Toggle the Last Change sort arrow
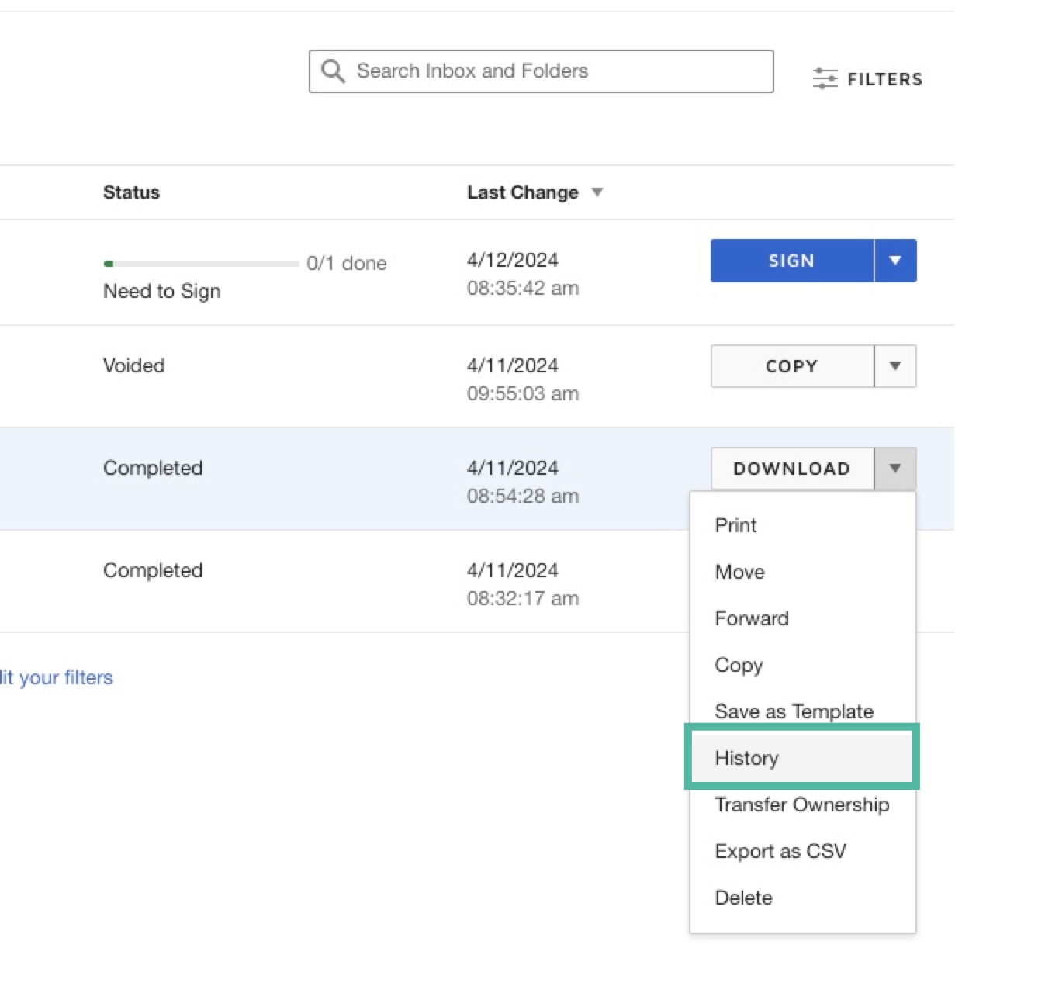The width and height of the screenshot is (1052, 1007). [x=597, y=192]
